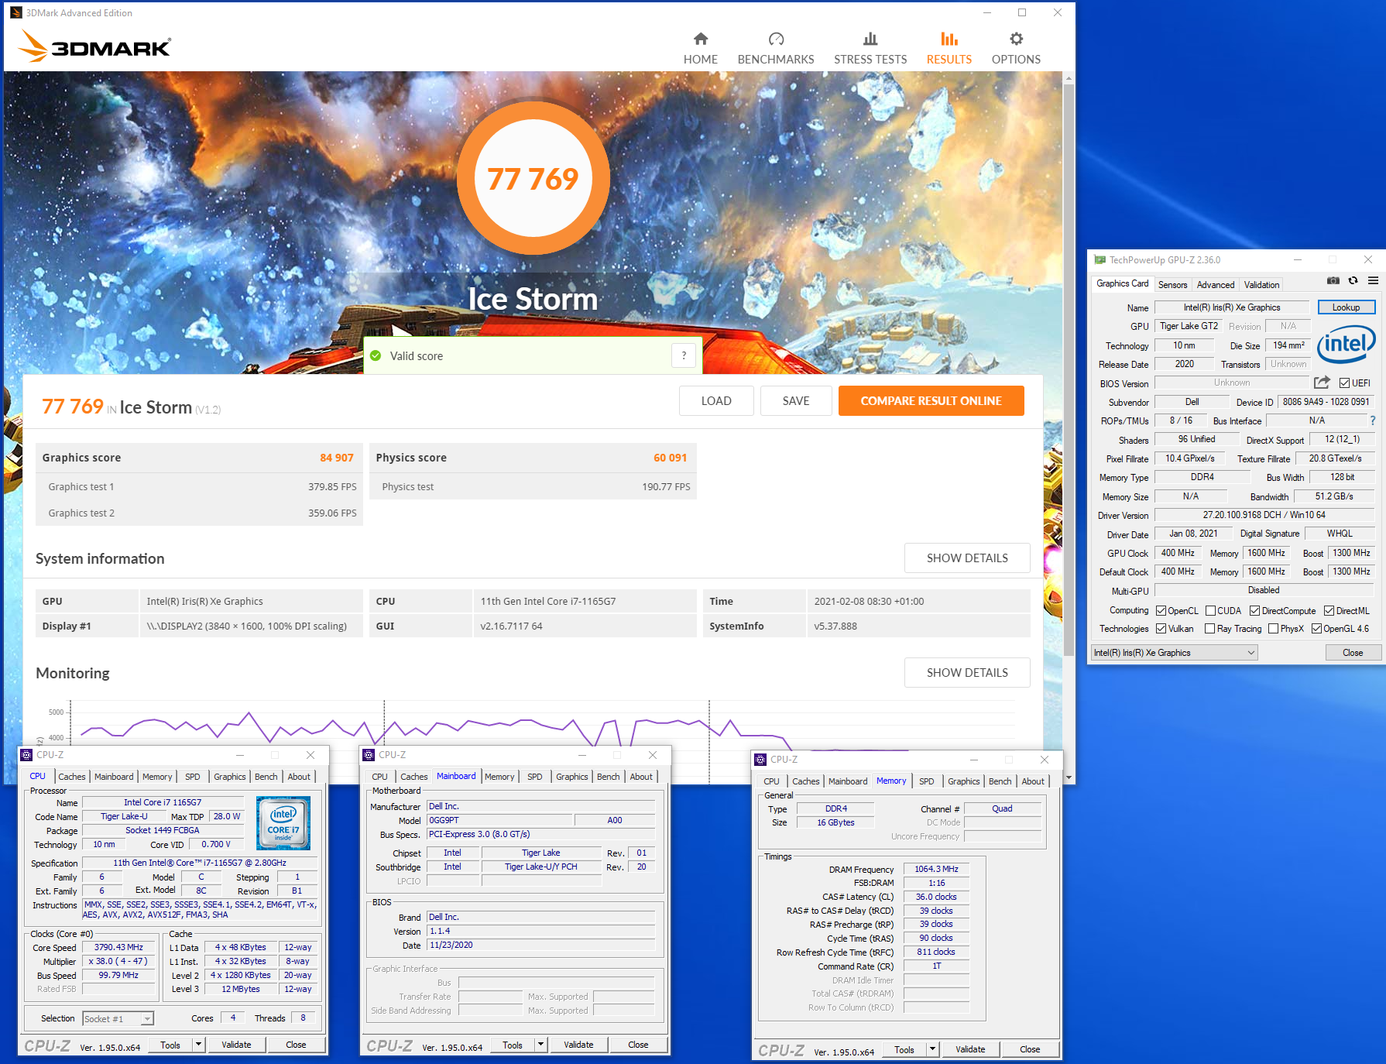Click the GPU-Z refresh icon
The height and width of the screenshot is (1064, 1386).
pyautogui.click(x=1353, y=280)
